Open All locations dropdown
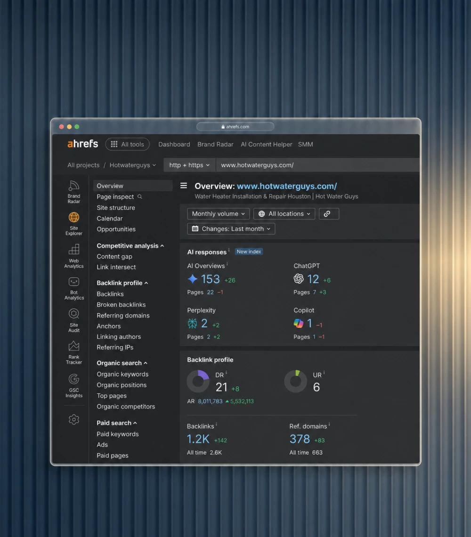Screen dimensions: 471x537 click(x=284, y=214)
